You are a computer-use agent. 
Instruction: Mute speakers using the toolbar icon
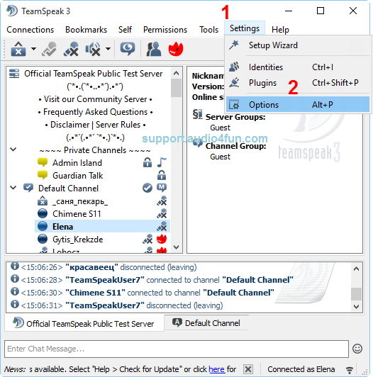point(93,49)
